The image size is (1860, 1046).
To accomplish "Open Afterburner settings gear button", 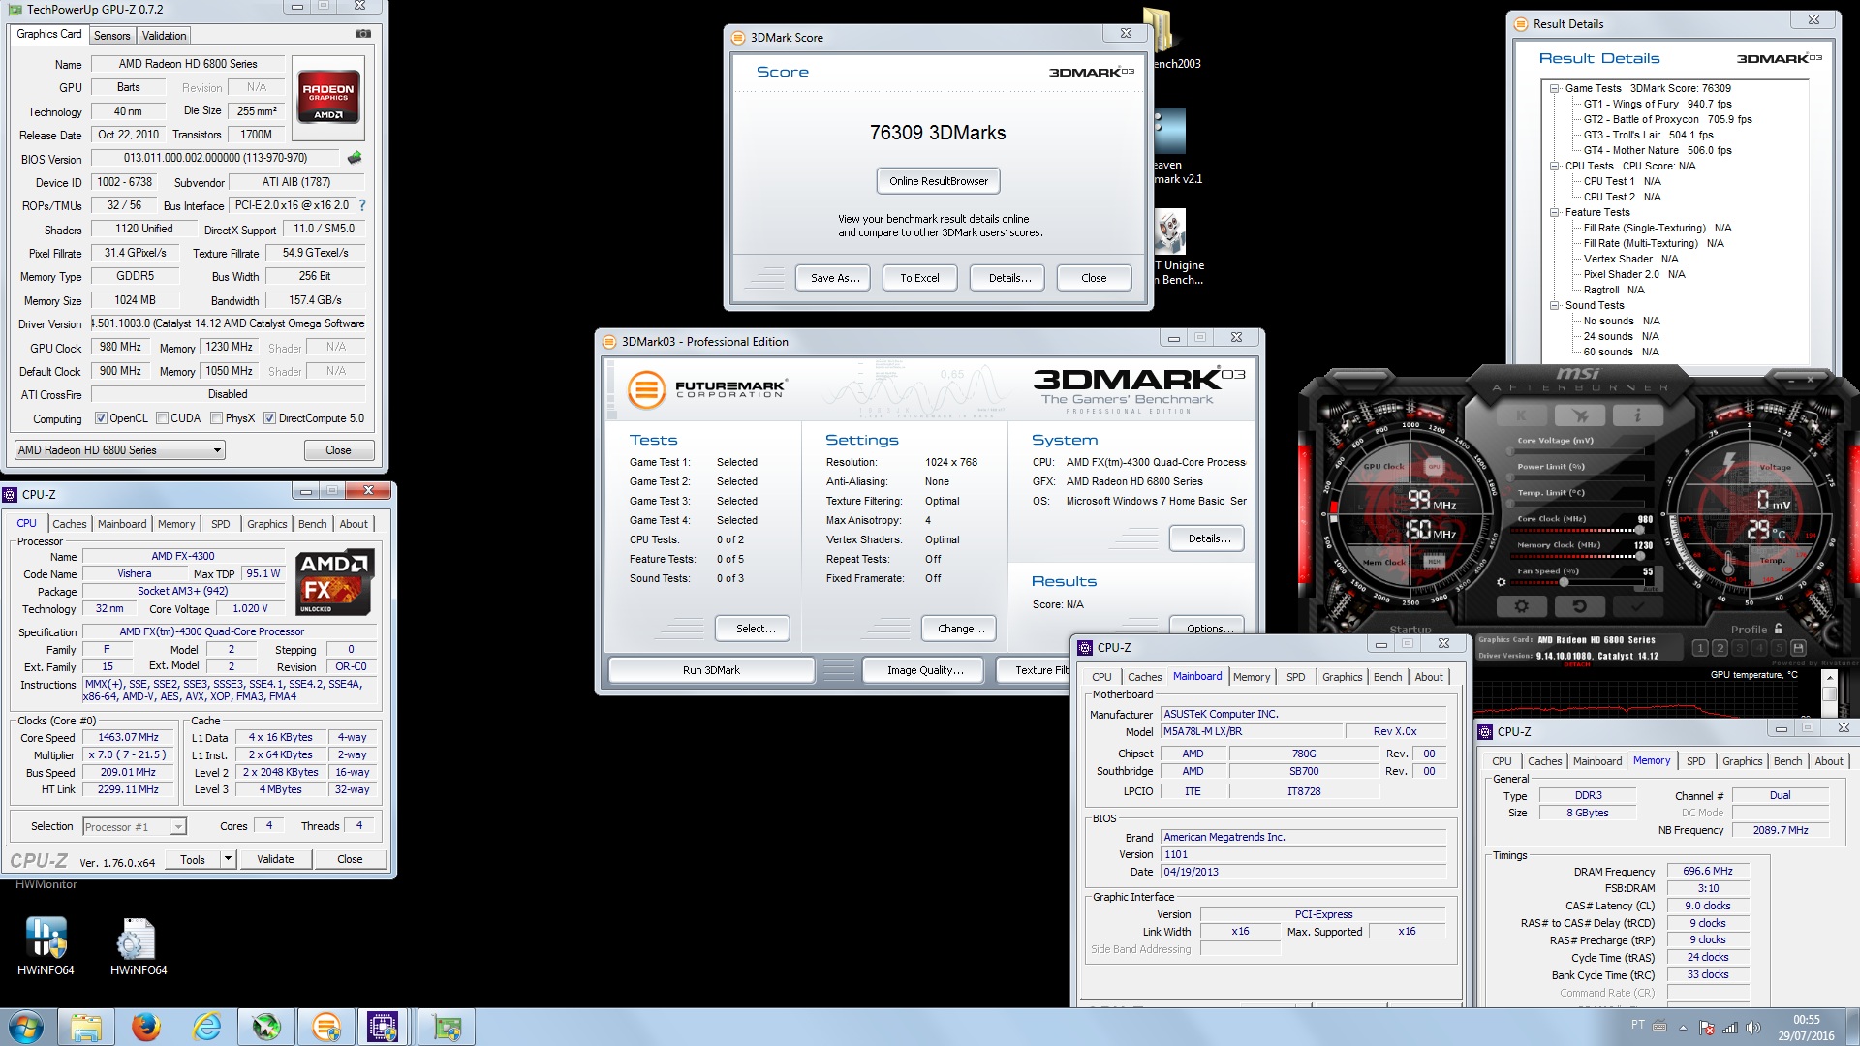I will click(1521, 606).
